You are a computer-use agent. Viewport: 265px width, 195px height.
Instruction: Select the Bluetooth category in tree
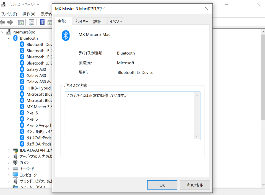[29, 38]
